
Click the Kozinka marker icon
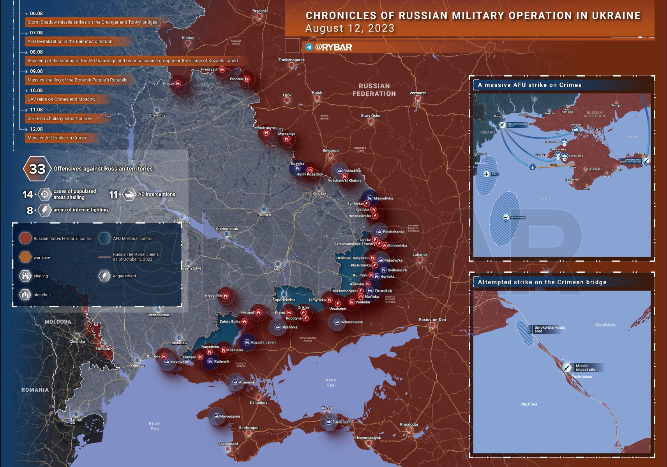(298, 168)
